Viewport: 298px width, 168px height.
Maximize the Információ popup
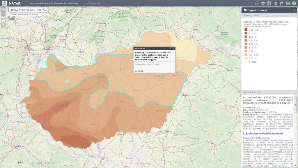pos(171,48)
